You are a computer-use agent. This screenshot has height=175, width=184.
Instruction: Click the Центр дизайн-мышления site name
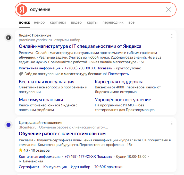point(40,123)
